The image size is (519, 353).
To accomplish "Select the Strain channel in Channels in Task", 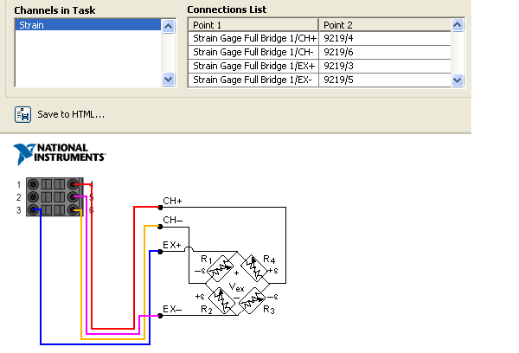I will [x=88, y=25].
